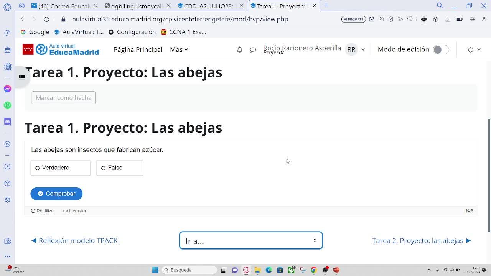Open the ad blocker shield icon
Image resolution: width=491 pixels, height=276 pixels.
point(391,19)
